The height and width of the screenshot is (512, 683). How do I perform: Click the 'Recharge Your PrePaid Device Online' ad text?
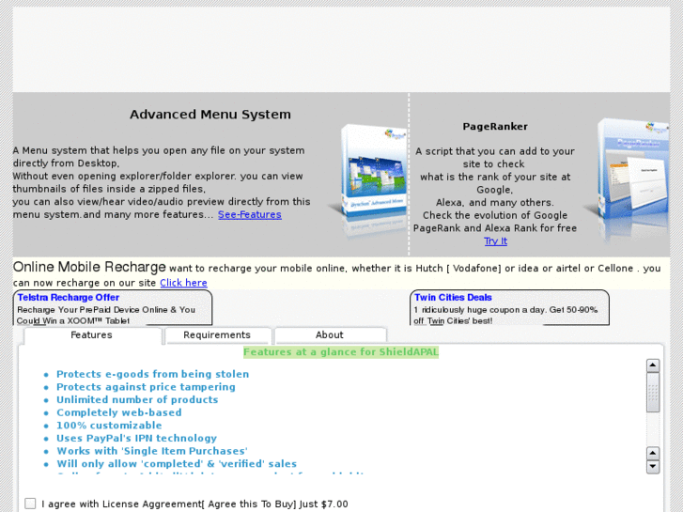pyautogui.click(x=106, y=315)
